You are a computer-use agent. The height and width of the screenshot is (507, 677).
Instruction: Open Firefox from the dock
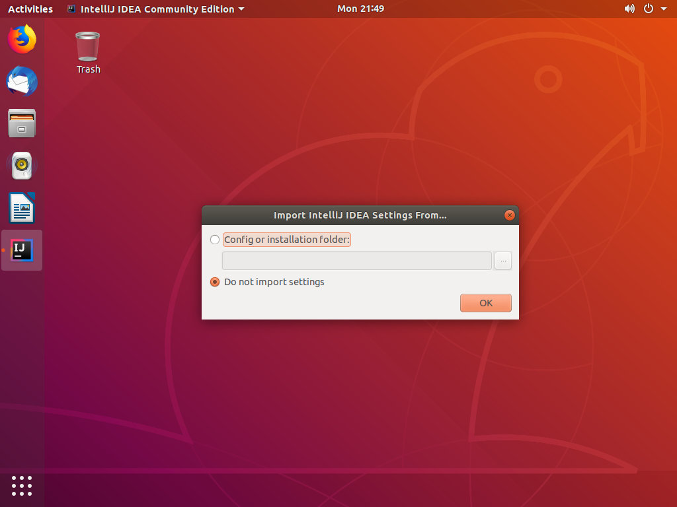pyautogui.click(x=22, y=39)
